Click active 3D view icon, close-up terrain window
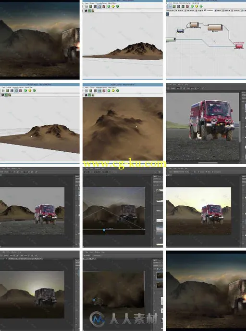Image resolution: width=246 pixels, height=331 pixels. (x=99, y=91)
